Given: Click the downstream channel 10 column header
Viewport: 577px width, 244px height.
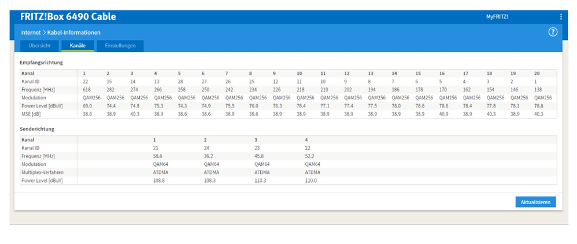Looking at the screenshot, I should tap(299, 73).
